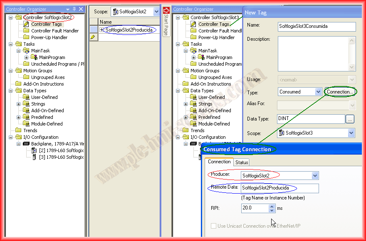Click the disabled Use Unicast Connection checkbox
366x241 pixels.
point(214,226)
